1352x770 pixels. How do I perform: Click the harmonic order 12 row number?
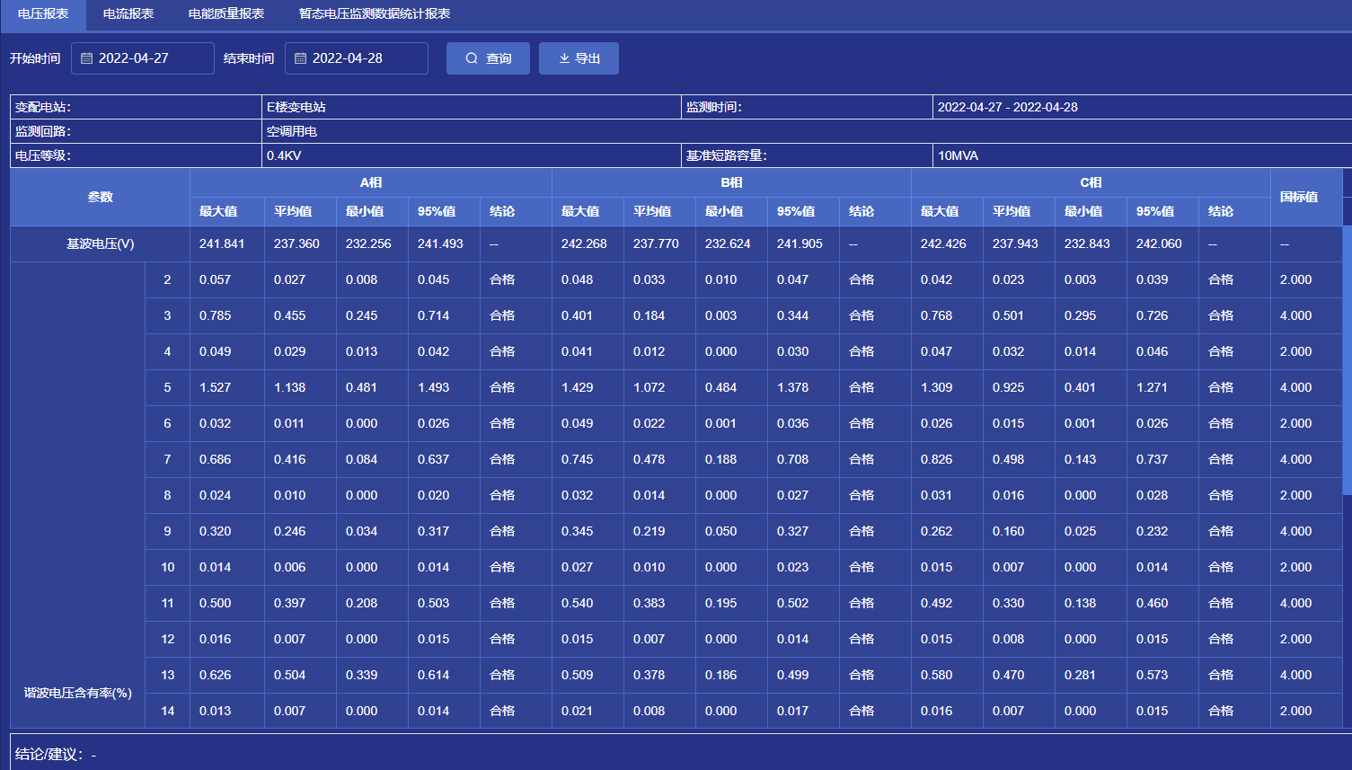(168, 639)
